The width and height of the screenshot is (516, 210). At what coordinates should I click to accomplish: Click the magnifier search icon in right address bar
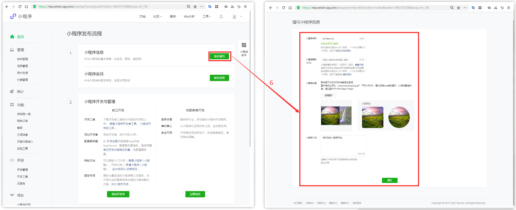[x=452, y=8]
